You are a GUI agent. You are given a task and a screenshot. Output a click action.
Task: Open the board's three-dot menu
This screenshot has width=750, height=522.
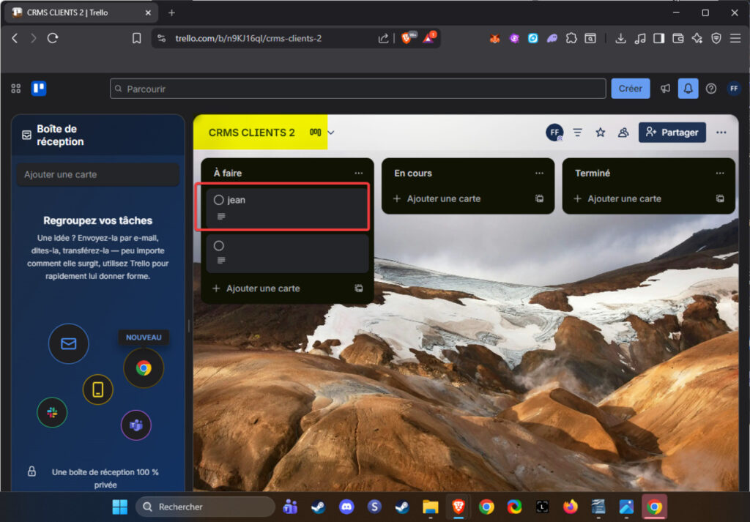(x=721, y=133)
